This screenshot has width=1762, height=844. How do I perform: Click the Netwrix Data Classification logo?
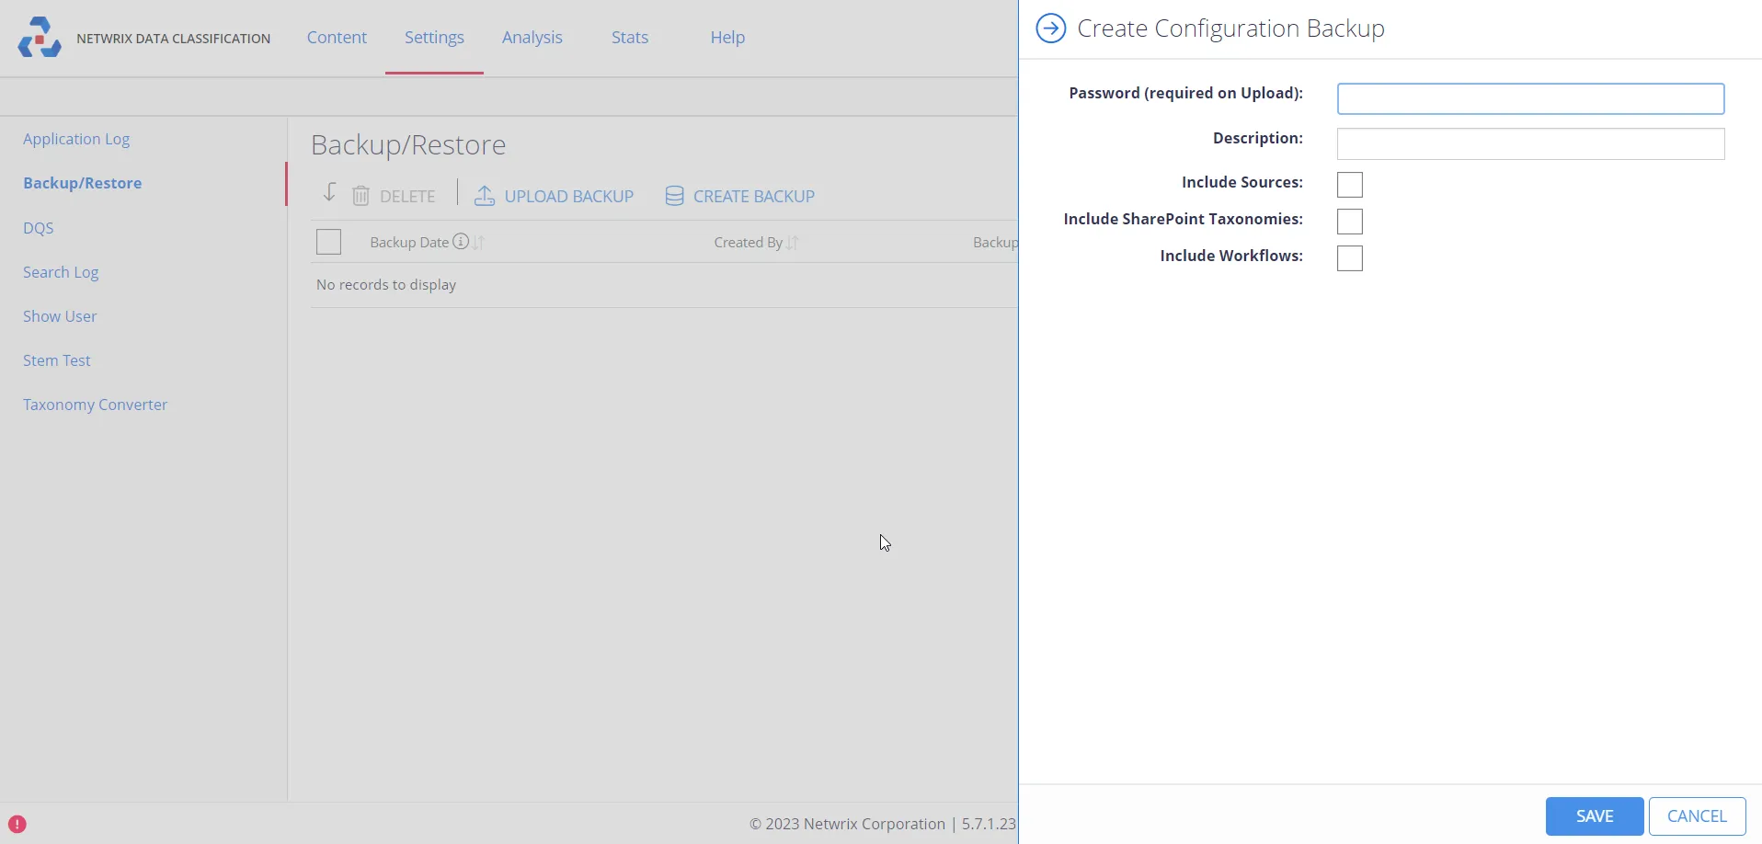point(40,38)
